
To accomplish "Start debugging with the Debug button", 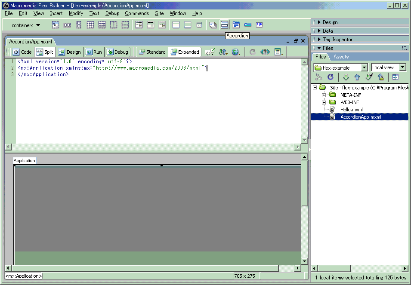I will pyautogui.click(x=118, y=52).
